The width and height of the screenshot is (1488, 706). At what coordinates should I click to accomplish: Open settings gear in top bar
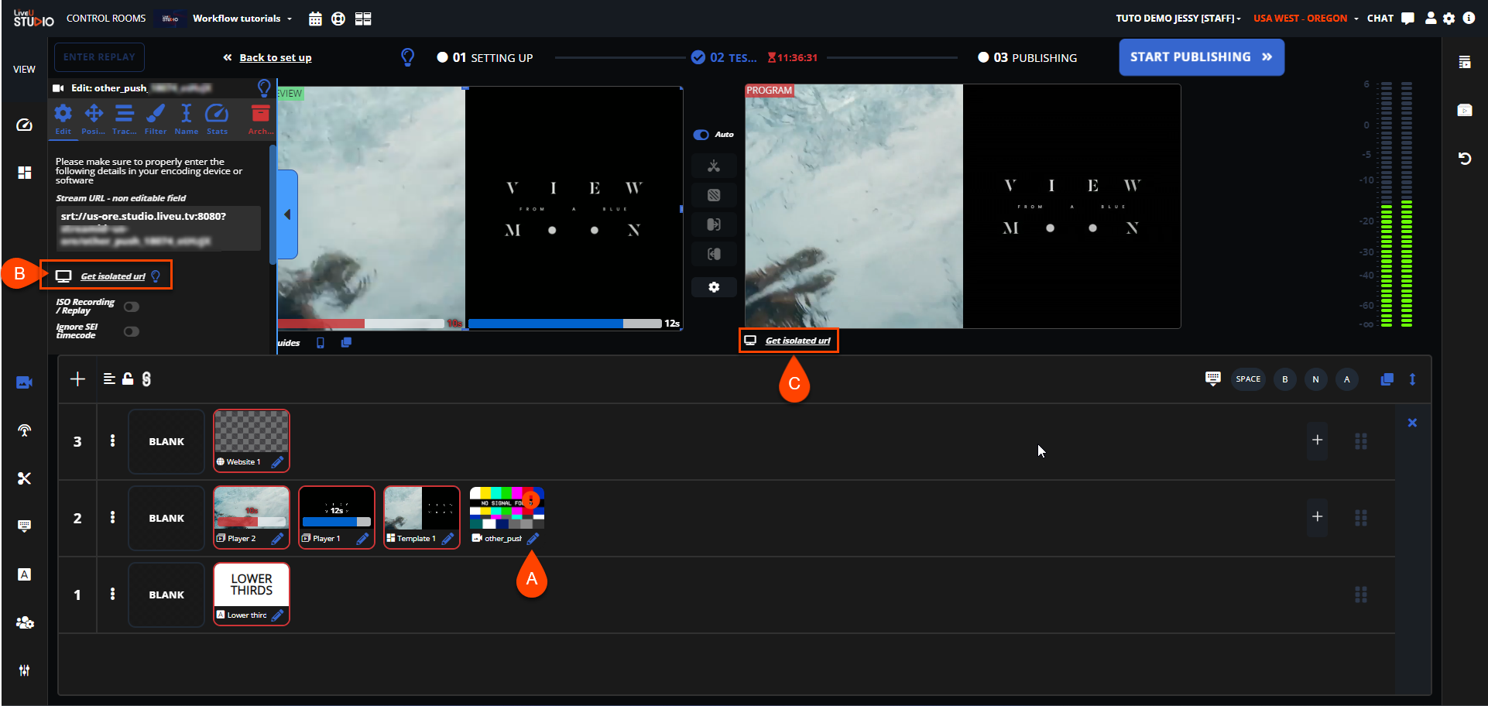[x=1449, y=19]
